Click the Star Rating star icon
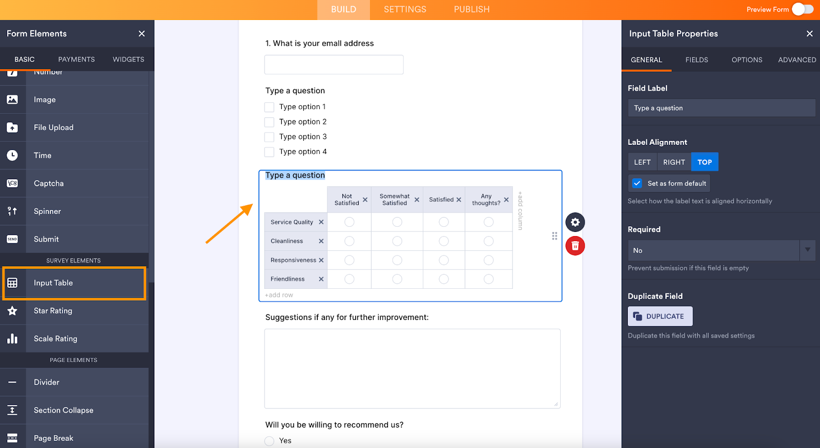This screenshot has width=820, height=448. pos(12,311)
